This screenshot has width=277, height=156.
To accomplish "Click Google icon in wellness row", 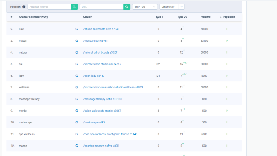I will 76,87.
